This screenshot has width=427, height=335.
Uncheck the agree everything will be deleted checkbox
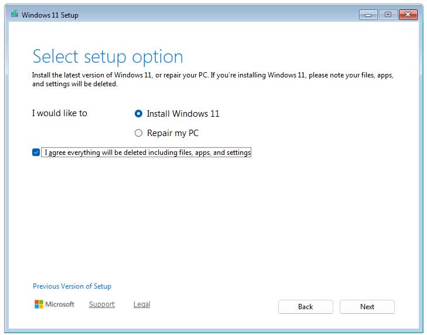[36, 152]
